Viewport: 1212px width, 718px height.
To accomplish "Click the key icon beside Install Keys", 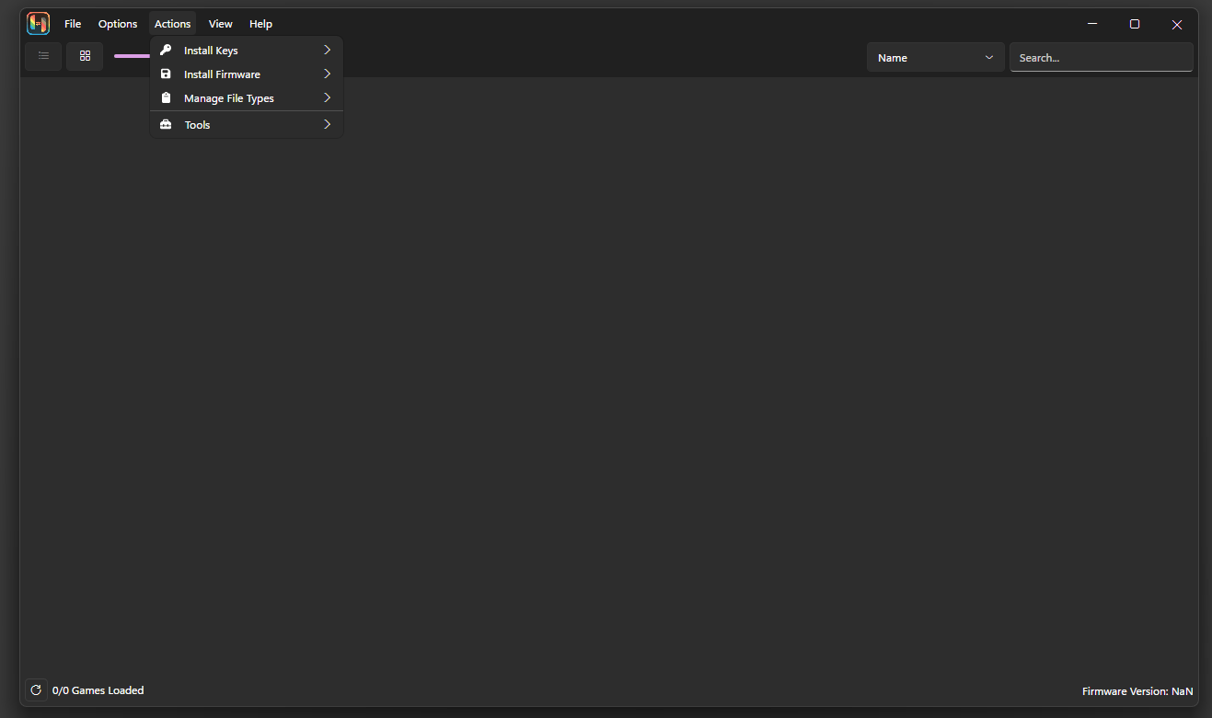I will click(166, 50).
